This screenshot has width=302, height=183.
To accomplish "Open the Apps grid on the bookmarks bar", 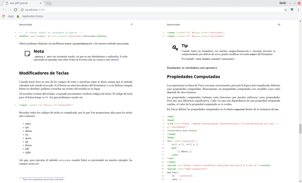I will 4,16.
